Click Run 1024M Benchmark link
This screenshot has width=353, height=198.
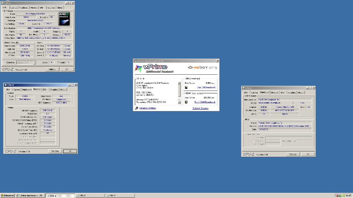[x=205, y=102]
